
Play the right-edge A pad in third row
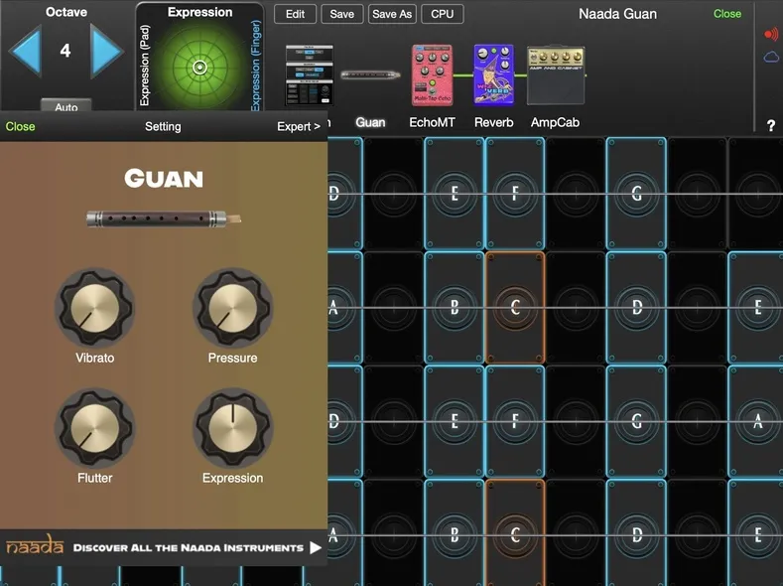[x=755, y=421]
